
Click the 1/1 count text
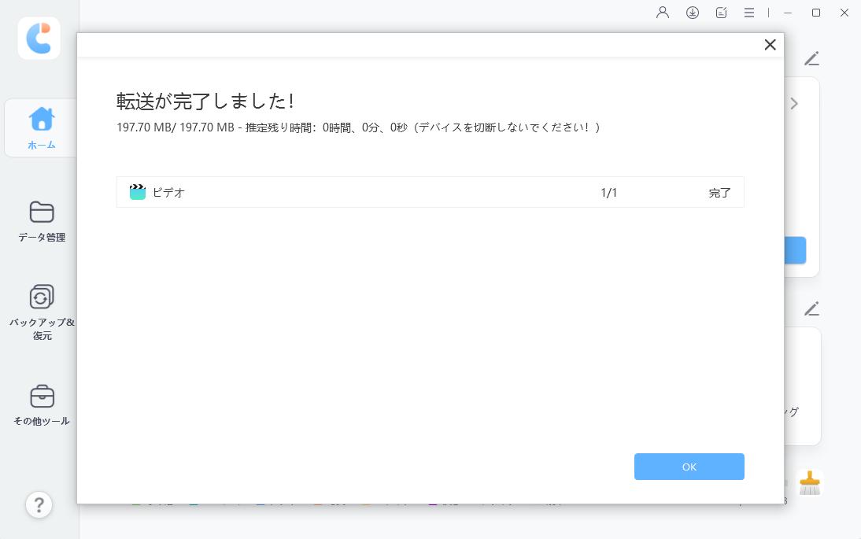[x=608, y=193]
